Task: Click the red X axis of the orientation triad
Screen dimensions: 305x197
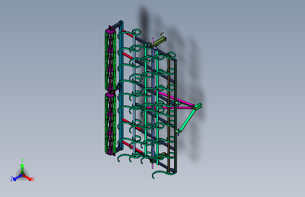Action: click(x=27, y=177)
